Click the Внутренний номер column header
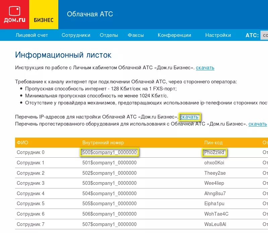 103,143
